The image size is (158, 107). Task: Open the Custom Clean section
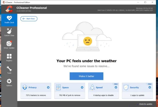(x=9, y=32)
